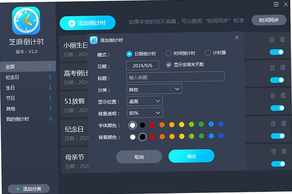Delete the 小丽生日 countdown with trash icon

point(272,40)
